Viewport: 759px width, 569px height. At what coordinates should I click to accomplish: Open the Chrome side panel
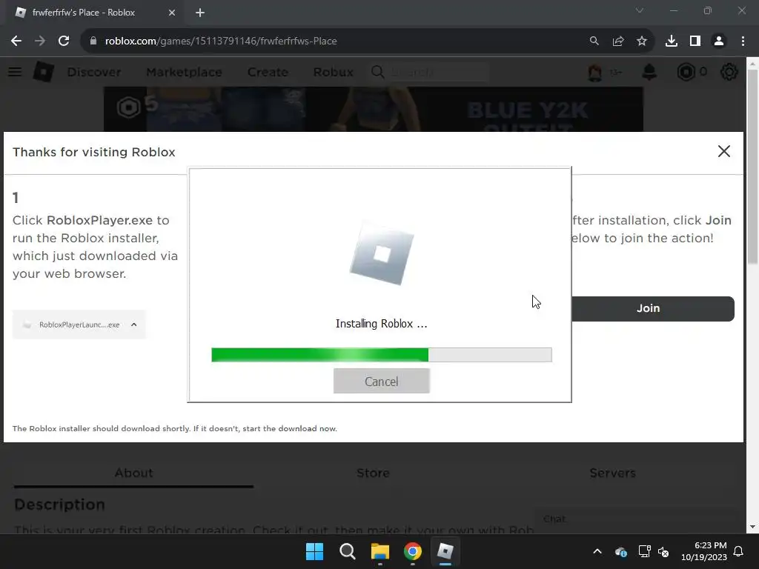click(x=695, y=41)
